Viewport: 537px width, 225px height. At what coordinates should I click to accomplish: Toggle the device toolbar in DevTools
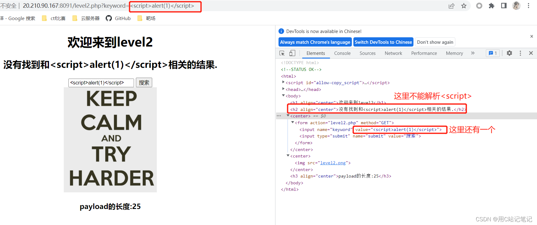[x=292, y=53]
